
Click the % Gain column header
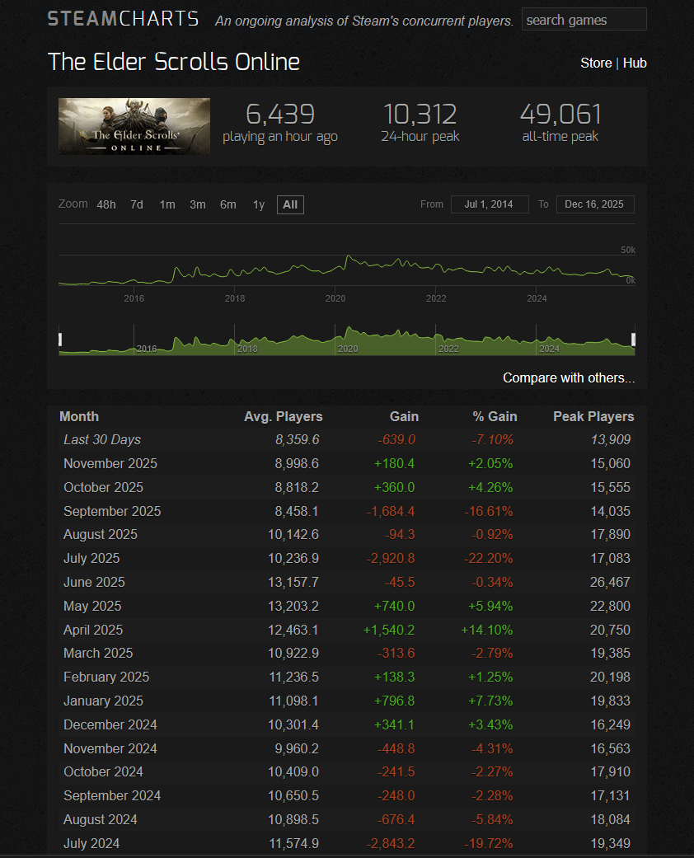[x=495, y=416]
